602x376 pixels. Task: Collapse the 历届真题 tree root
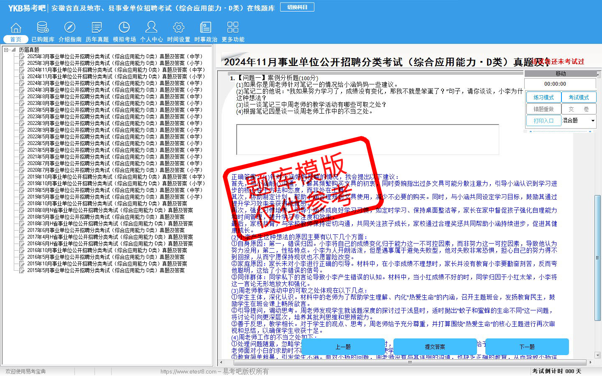coord(6,50)
